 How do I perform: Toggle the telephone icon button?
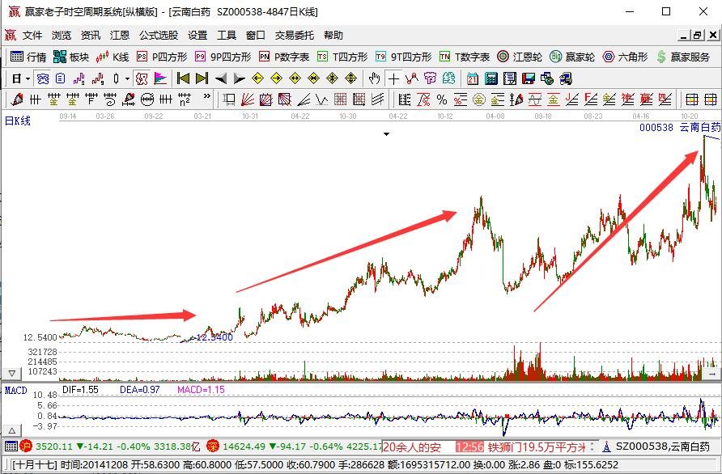click(x=43, y=78)
